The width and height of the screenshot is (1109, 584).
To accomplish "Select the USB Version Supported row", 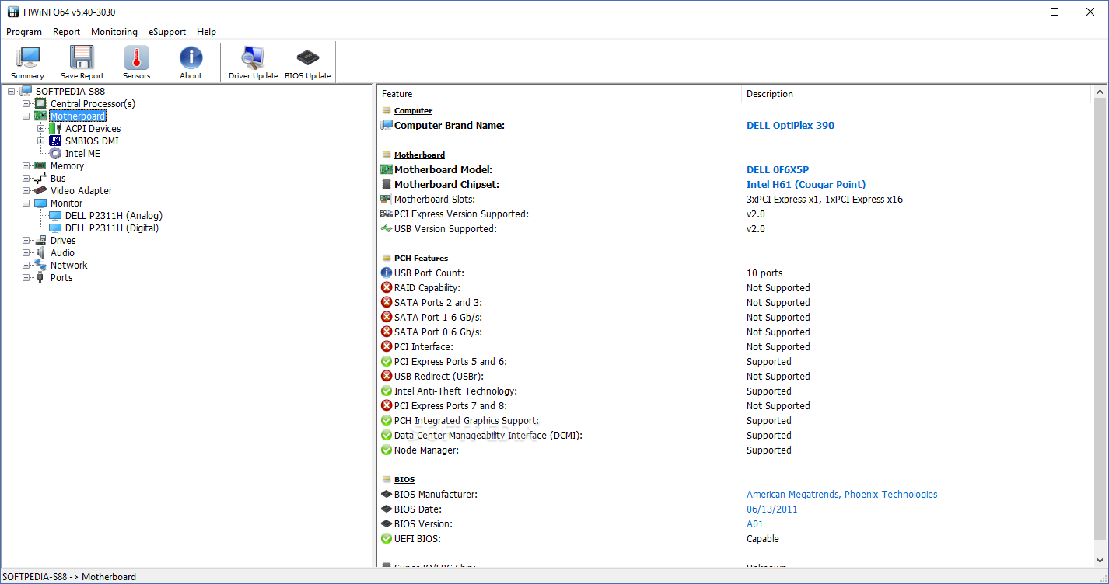I will click(x=736, y=229).
